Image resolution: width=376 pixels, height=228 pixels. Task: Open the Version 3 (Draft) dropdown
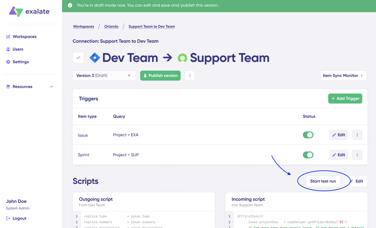tap(104, 76)
